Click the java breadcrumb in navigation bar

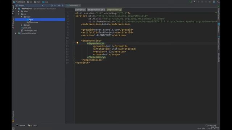coord(45,2)
